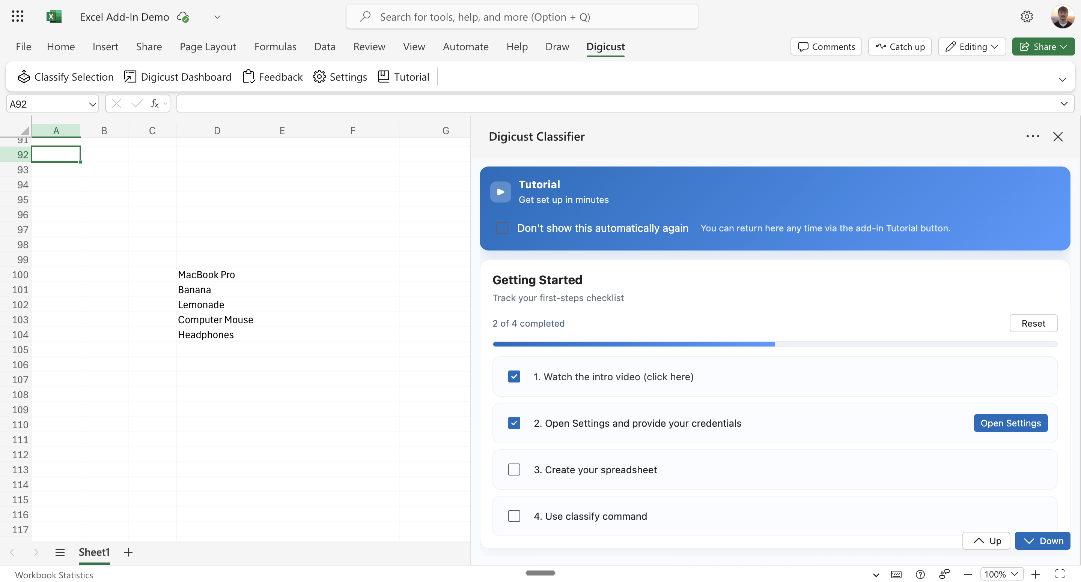Open the File menu

(24, 46)
